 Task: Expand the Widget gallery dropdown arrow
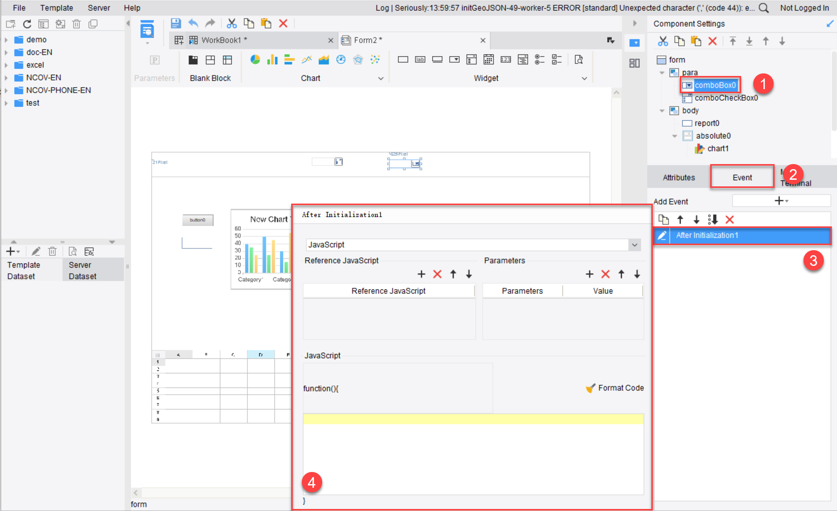[x=584, y=78]
